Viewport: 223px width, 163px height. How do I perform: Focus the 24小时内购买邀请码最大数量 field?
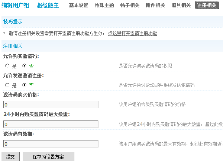51,124
